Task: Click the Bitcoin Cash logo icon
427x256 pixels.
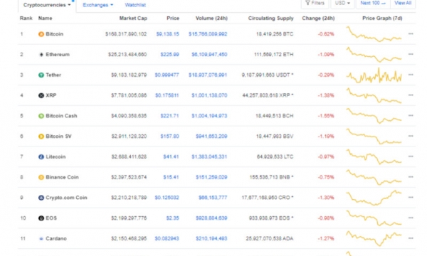Action: (x=41, y=116)
